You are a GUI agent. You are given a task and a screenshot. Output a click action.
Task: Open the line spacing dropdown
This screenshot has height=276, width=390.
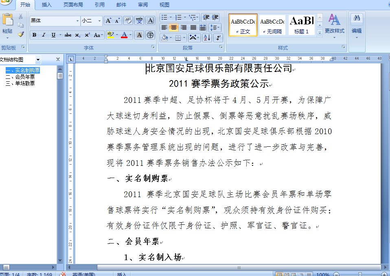click(215, 27)
